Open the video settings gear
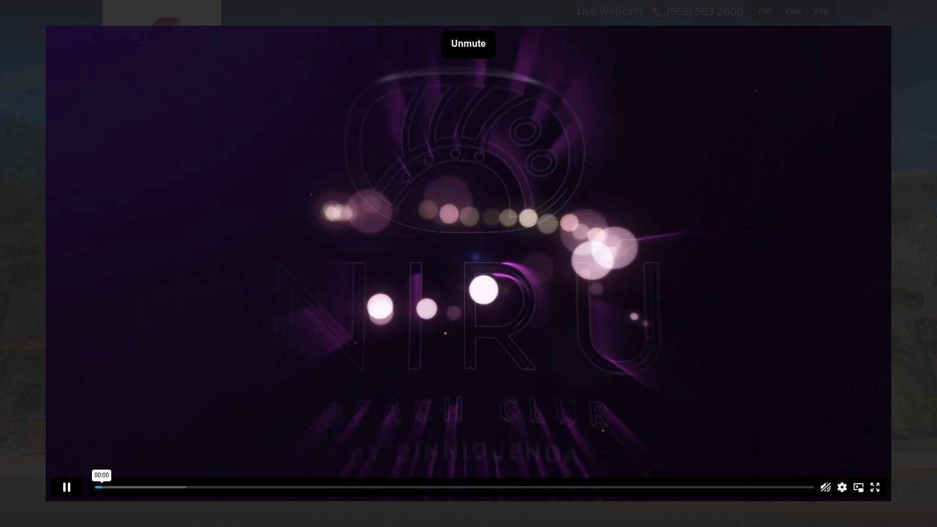This screenshot has width=937, height=527. pos(842,487)
